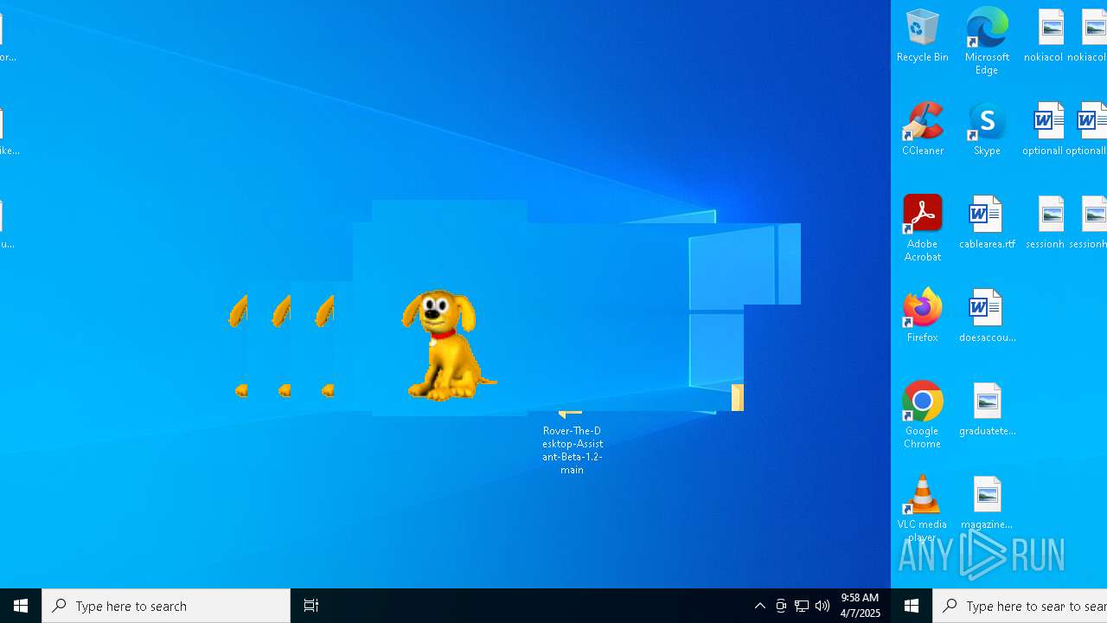Launch Firefox desktop shortcut
The height and width of the screenshot is (623, 1107).
coord(922,316)
